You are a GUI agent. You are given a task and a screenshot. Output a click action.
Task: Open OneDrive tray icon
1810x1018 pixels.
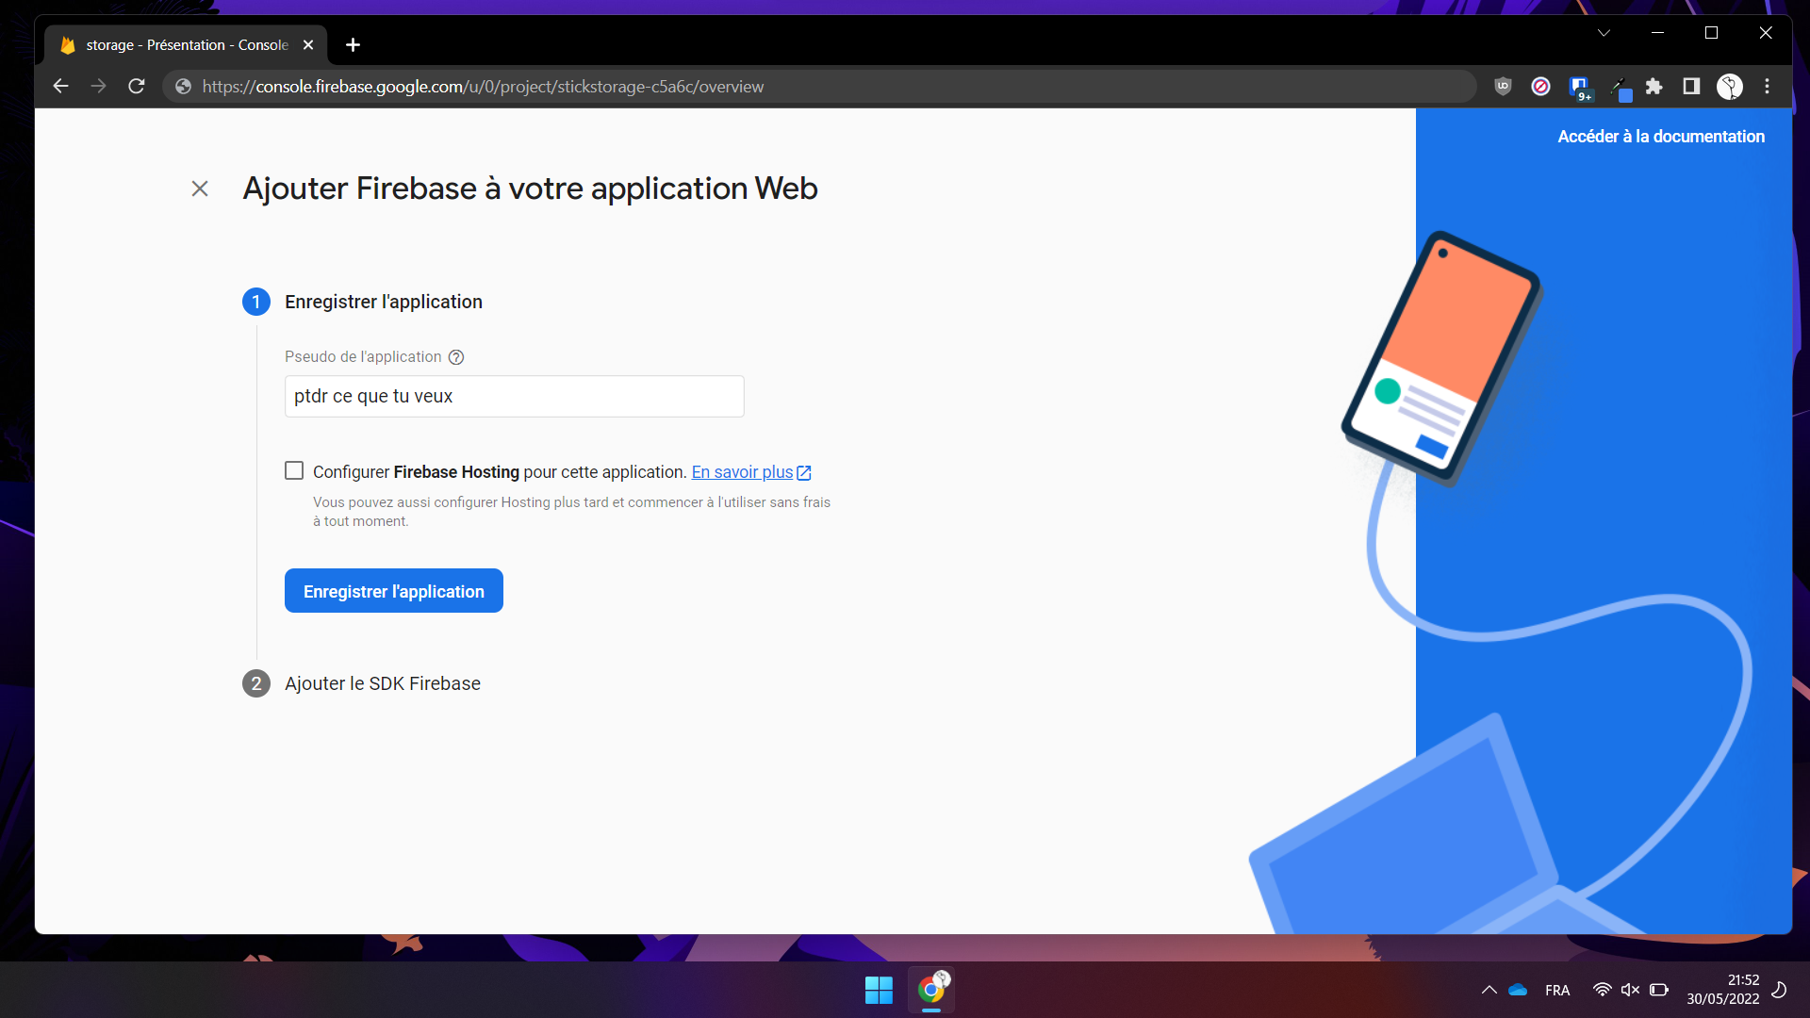click(1518, 990)
